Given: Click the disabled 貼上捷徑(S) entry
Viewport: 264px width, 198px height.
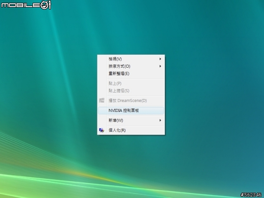Looking at the screenshot, I should point(131,91).
